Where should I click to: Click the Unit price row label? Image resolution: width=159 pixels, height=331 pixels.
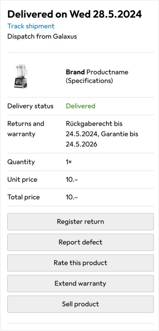coord(22,179)
